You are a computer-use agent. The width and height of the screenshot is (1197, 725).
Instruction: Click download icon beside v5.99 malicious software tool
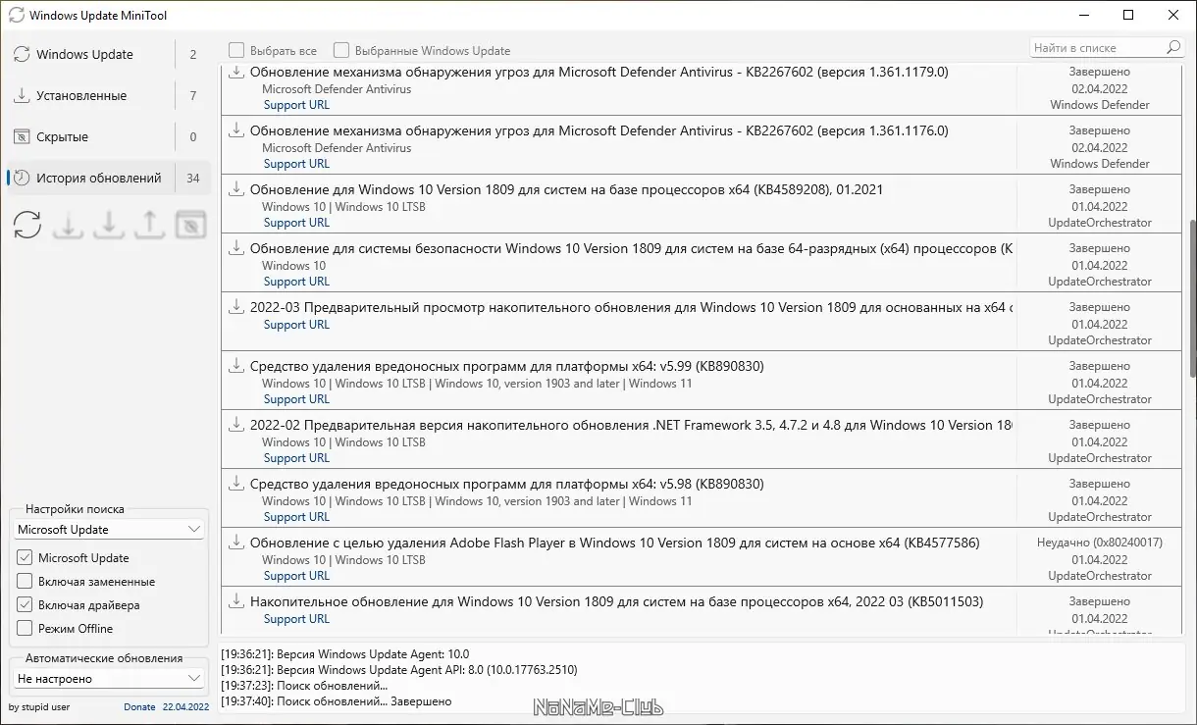235,366
